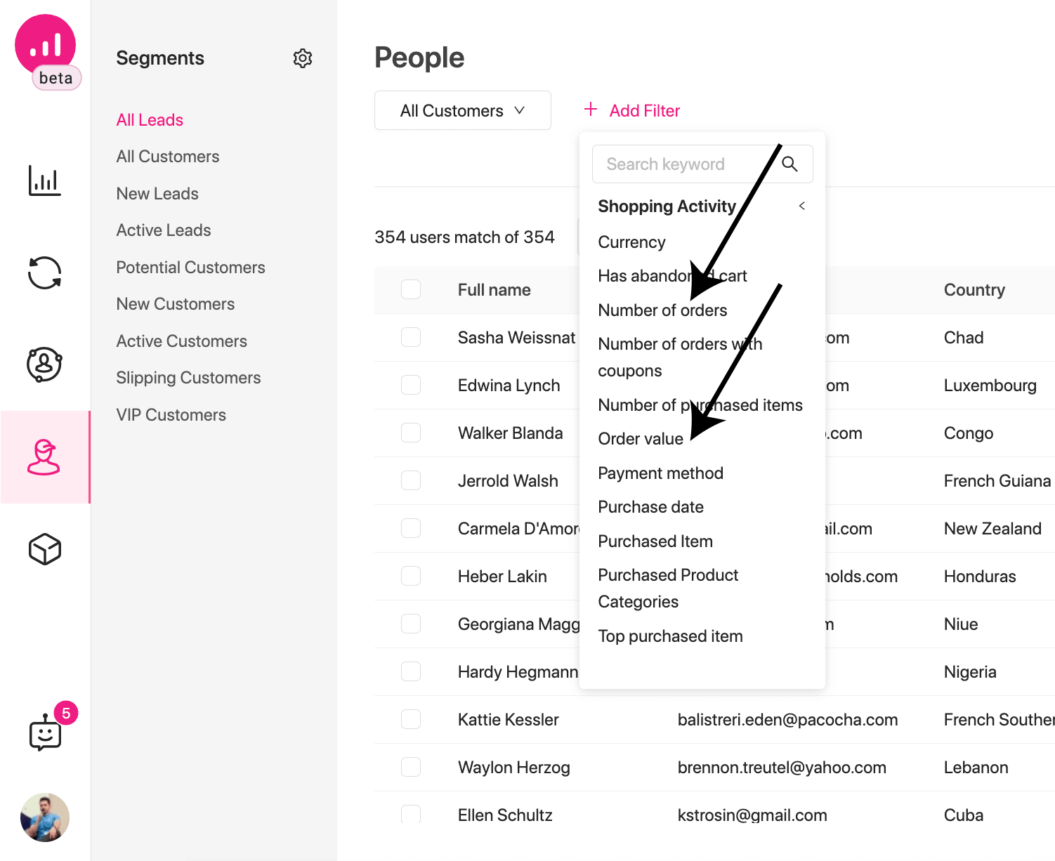Click the search magnifier in filter popup
The image size is (1055, 861).
[789, 164]
